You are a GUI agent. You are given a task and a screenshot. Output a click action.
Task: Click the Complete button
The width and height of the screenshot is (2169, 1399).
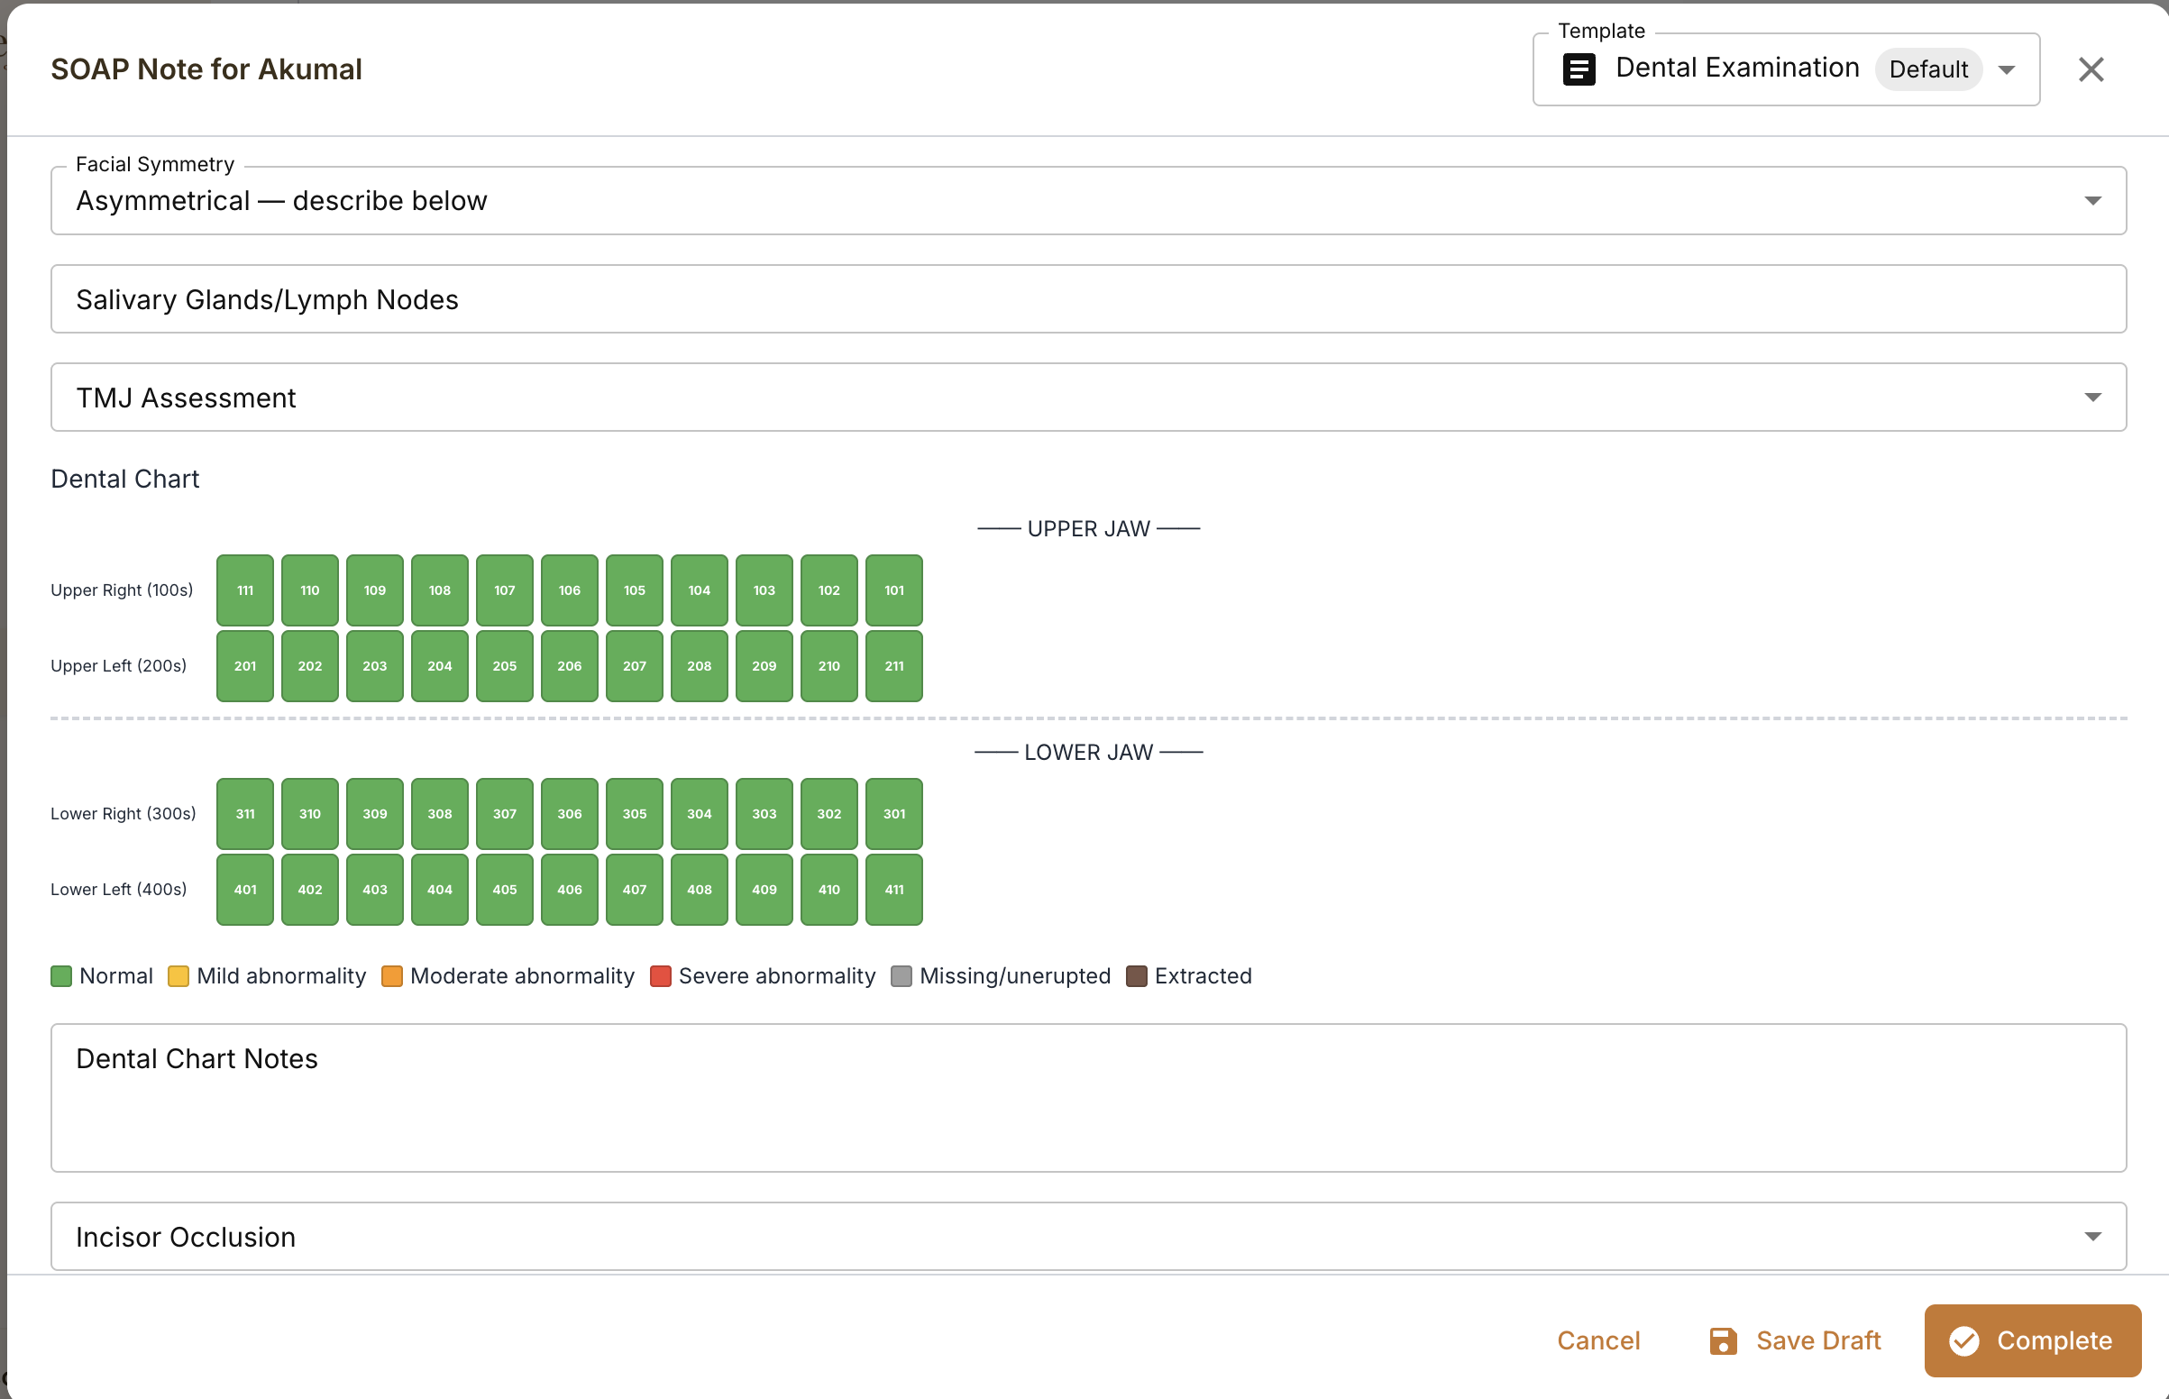[x=2032, y=1341]
